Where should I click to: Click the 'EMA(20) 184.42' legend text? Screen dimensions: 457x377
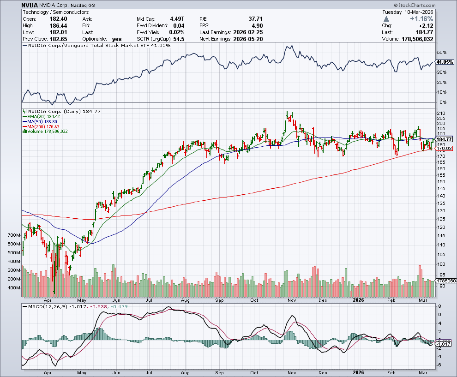point(44,117)
